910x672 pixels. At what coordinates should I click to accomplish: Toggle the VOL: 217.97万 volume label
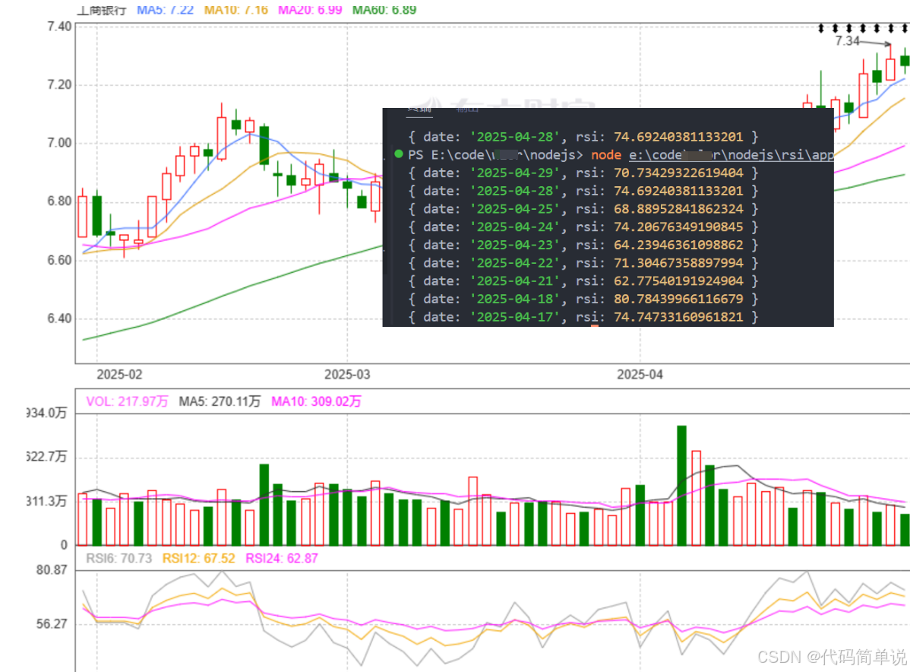[128, 401]
